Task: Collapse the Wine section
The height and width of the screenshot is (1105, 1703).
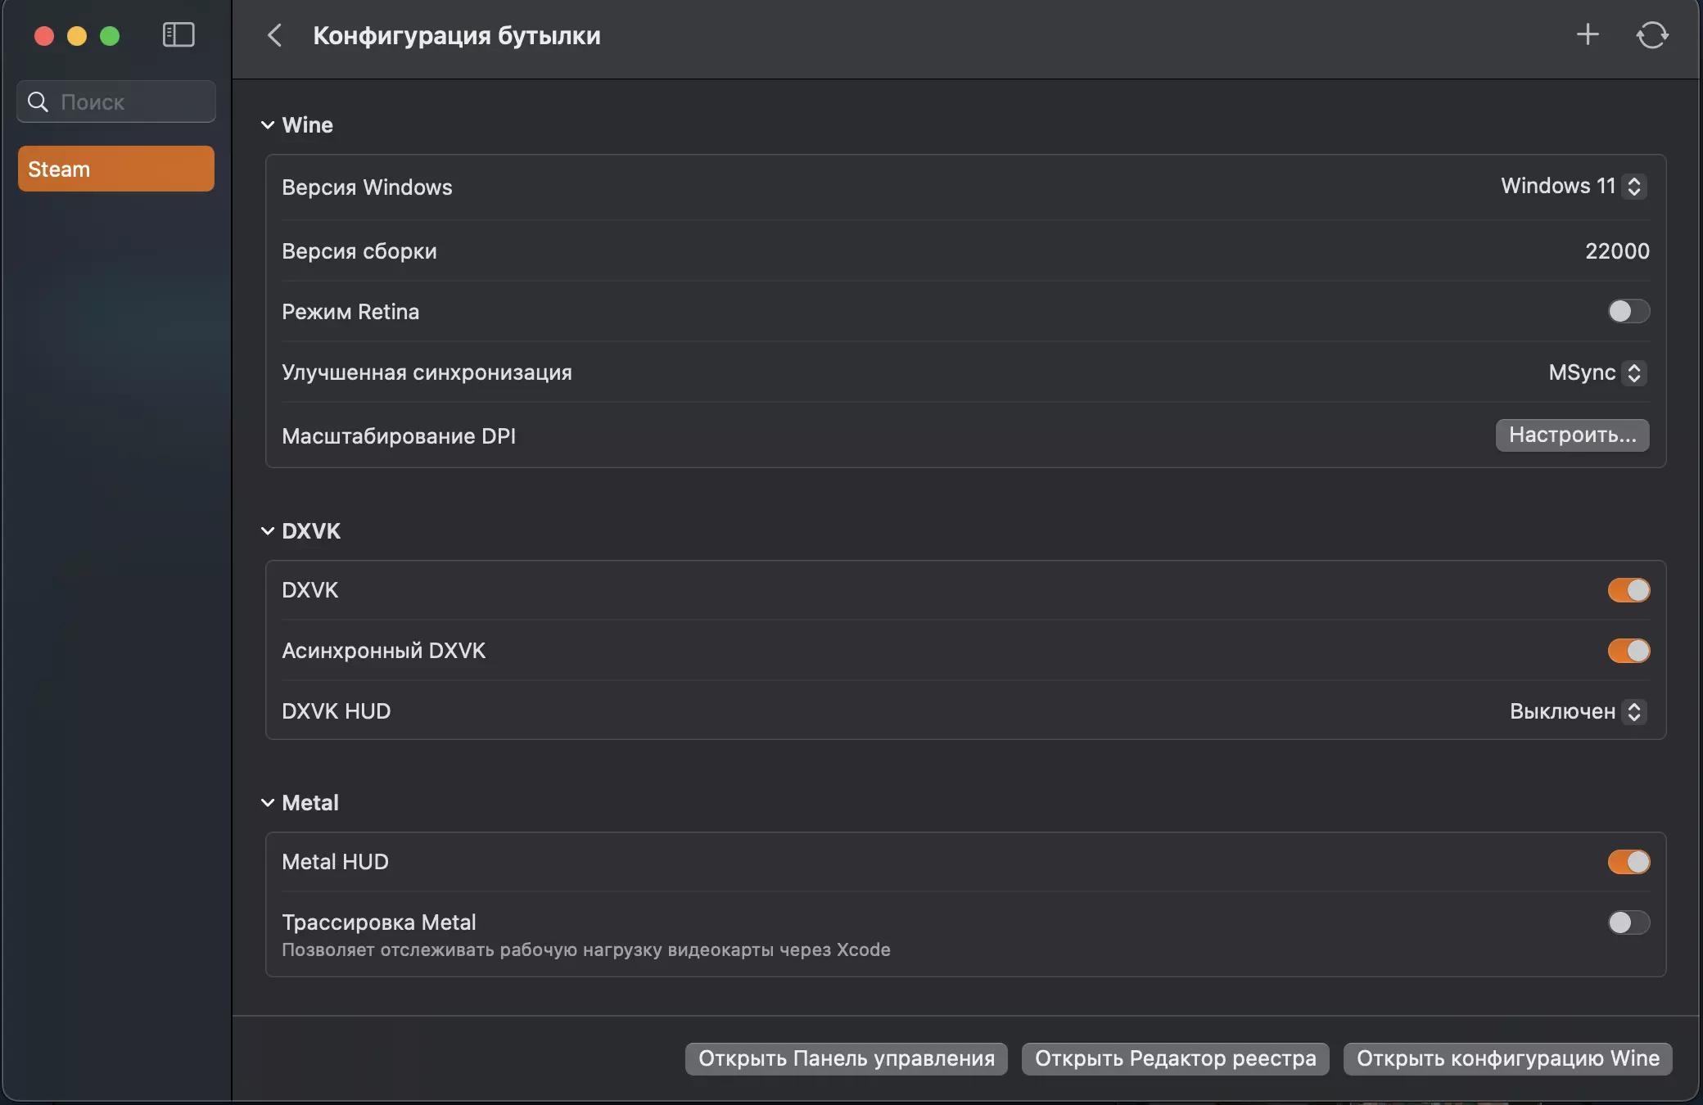Action: (x=268, y=125)
